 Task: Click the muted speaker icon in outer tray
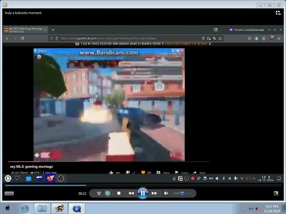coord(258,209)
